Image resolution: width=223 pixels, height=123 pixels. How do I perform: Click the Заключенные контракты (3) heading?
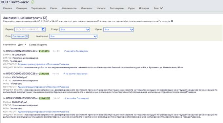[25, 18]
